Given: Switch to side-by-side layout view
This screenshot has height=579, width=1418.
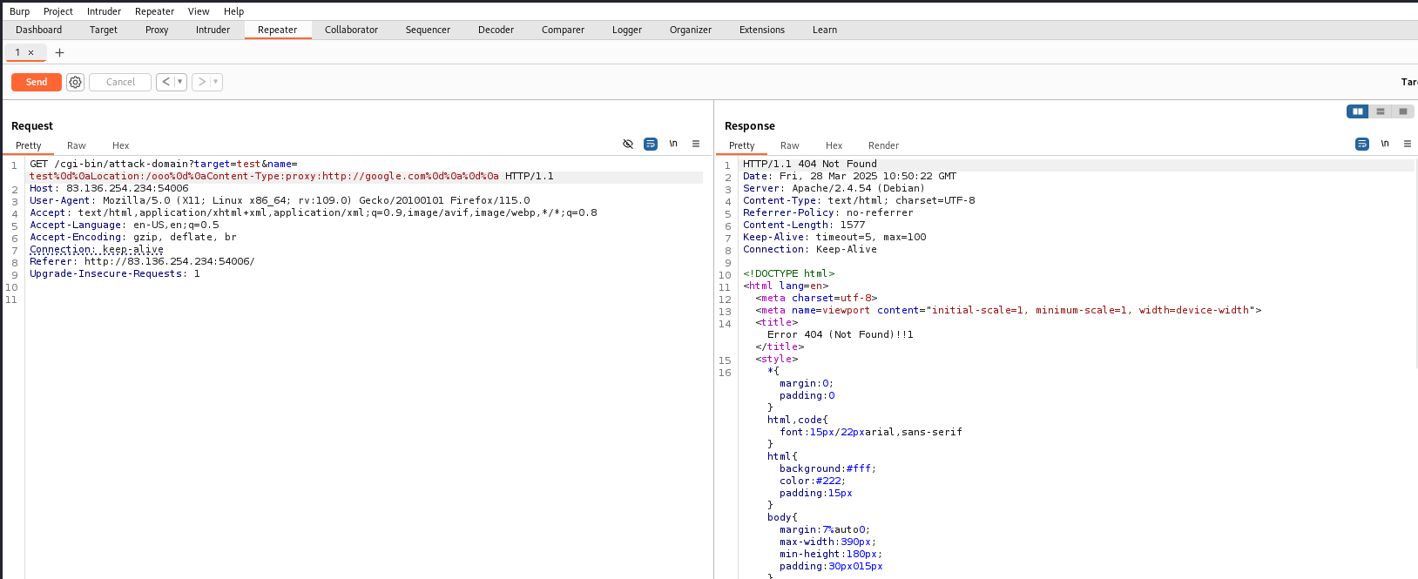Looking at the screenshot, I should (1358, 111).
